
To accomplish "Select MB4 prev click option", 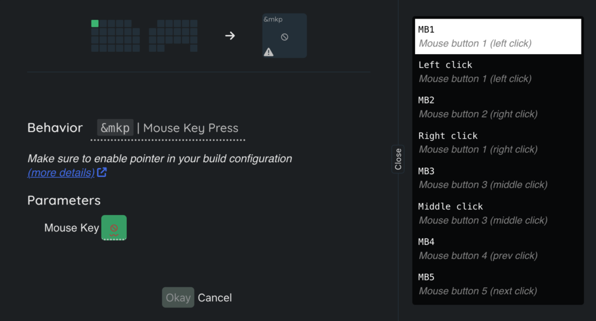I will tap(496, 248).
